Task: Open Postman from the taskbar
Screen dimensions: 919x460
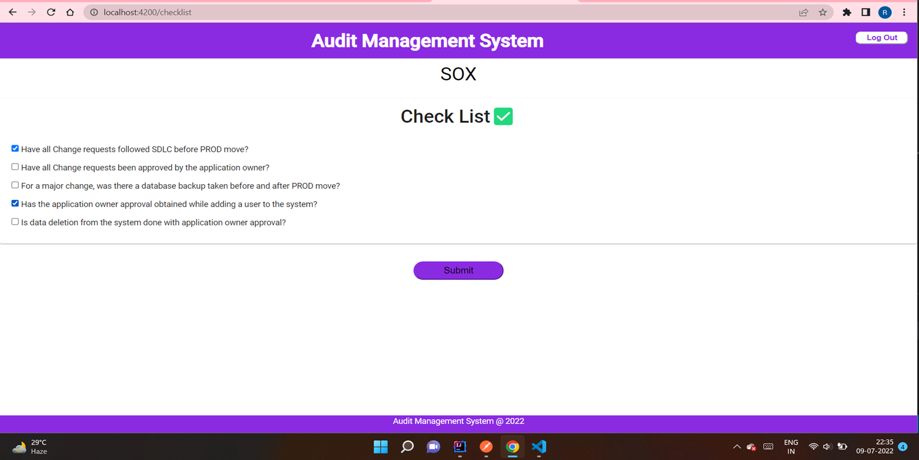Action: pyautogui.click(x=486, y=446)
